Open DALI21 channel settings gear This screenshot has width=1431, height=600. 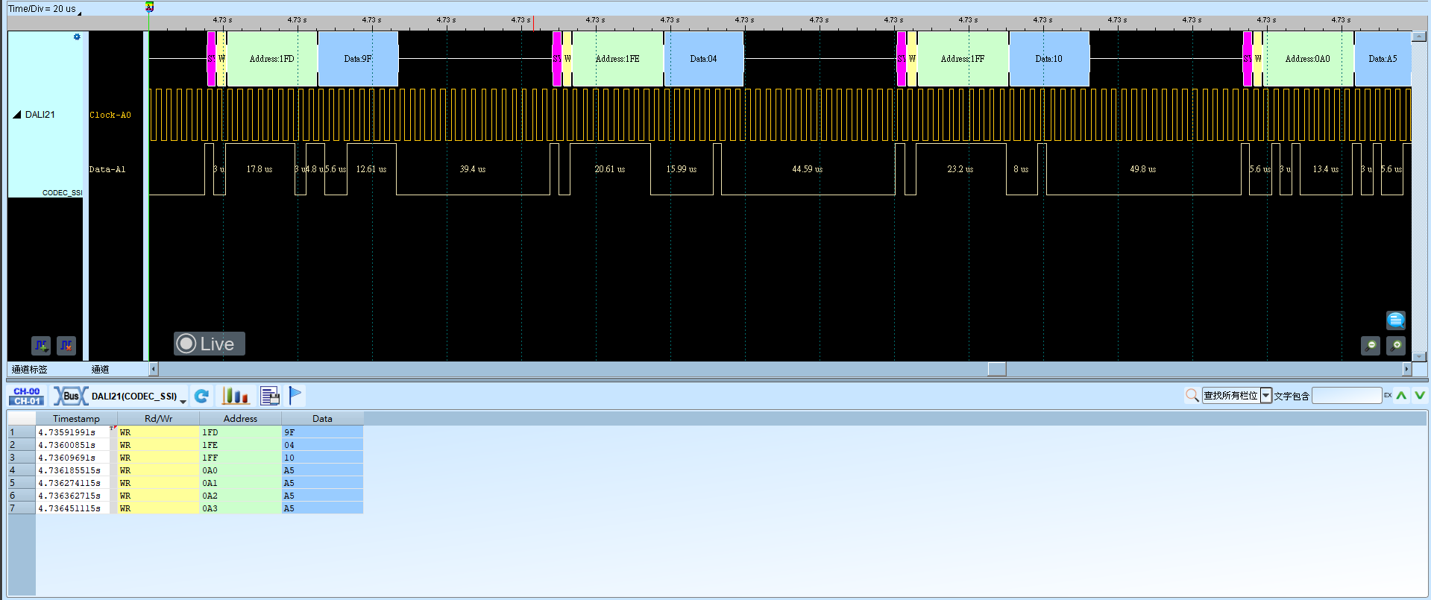(77, 37)
